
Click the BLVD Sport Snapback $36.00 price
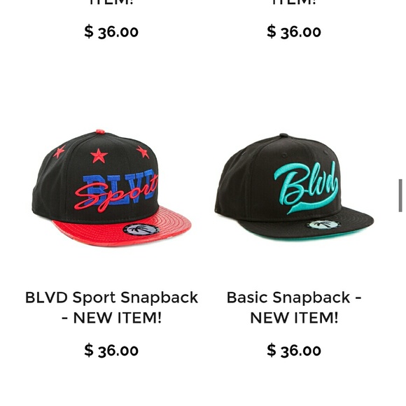coord(111,350)
